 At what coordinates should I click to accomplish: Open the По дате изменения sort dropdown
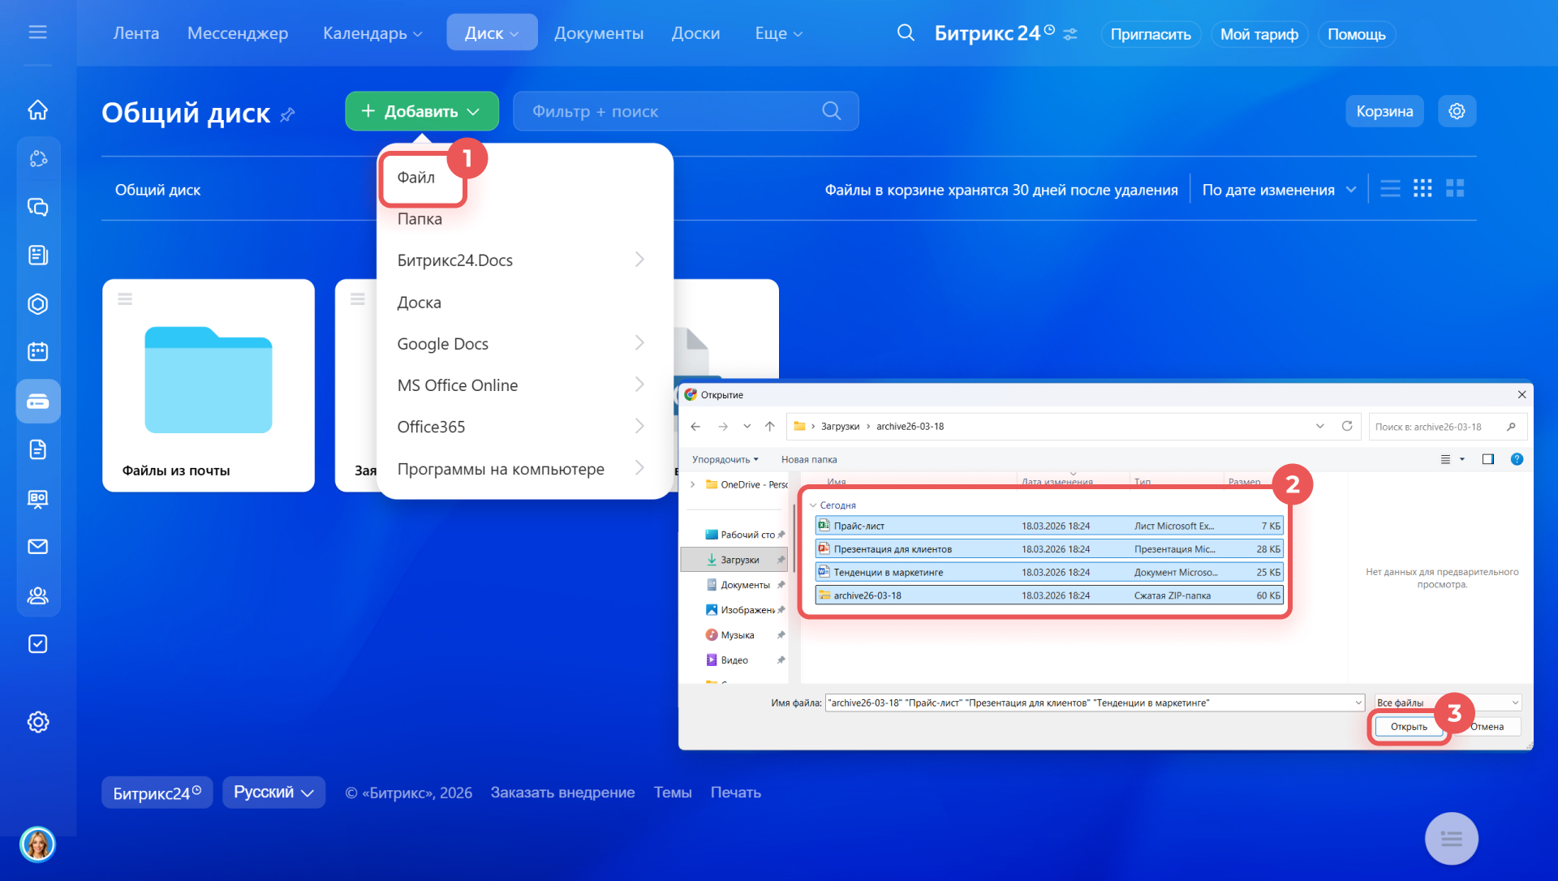click(x=1279, y=190)
